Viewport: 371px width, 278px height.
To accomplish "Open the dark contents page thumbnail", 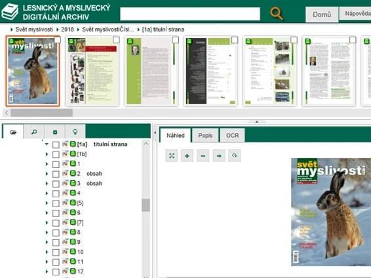I will pyautogui.click(x=210, y=71).
